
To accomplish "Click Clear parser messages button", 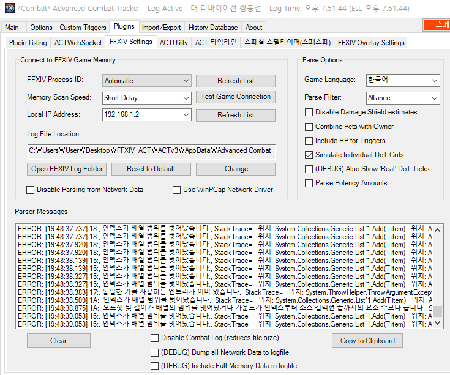I will click(x=59, y=341).
